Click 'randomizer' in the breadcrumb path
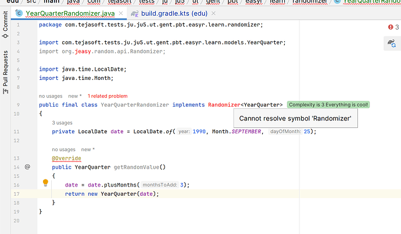 pyautogui.click(x=310, y=1)
